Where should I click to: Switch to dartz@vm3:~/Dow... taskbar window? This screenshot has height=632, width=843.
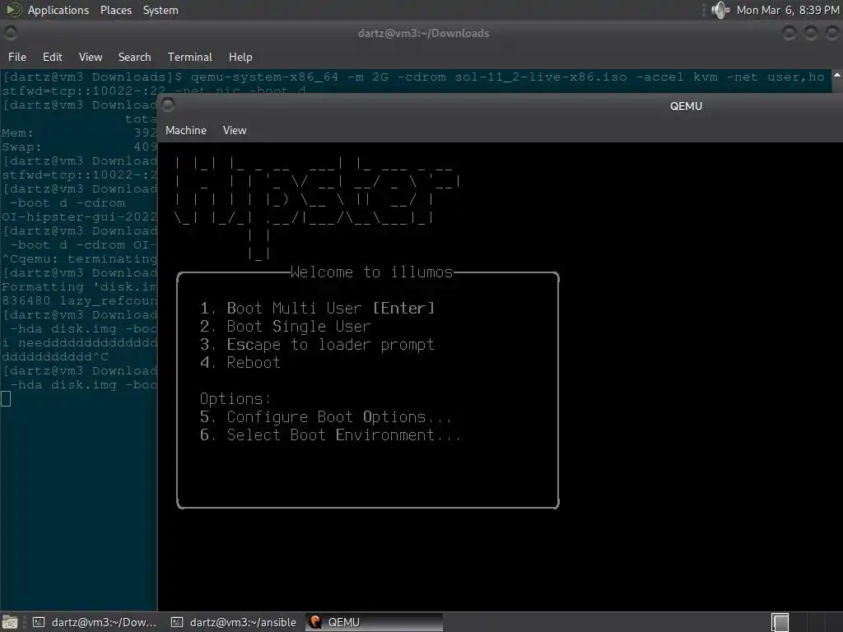coord(95,622)
